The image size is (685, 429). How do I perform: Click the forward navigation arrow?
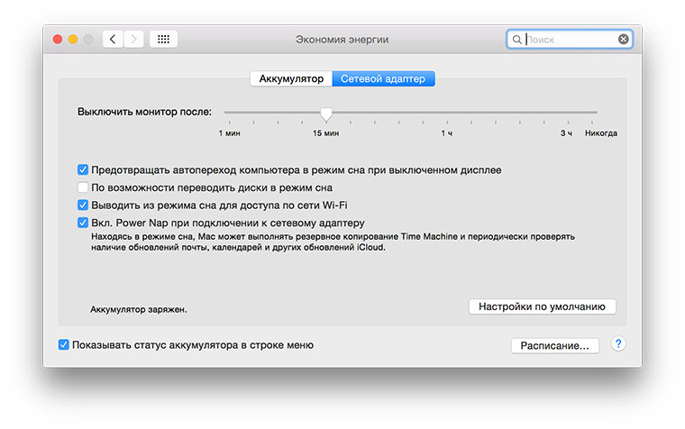point(134,40)
